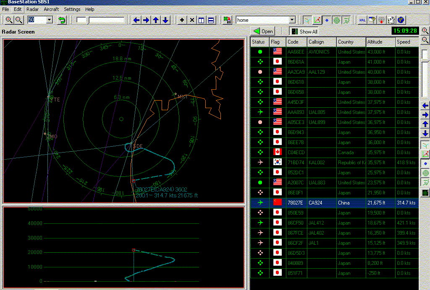This screenshot has width=430, height=290.
Task: Click the Code column header
Action: [296, 42]
